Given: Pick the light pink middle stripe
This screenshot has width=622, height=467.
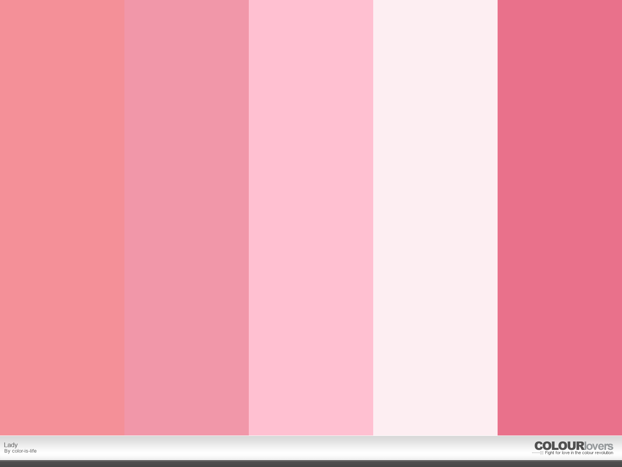Looking at the screenshot, I should click(311, 218).
